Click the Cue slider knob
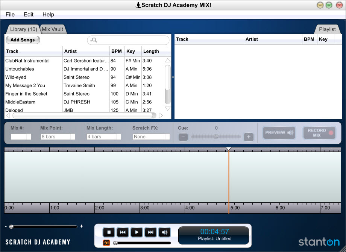The width and height of the screenshot is (346, 252). (216, 137)
